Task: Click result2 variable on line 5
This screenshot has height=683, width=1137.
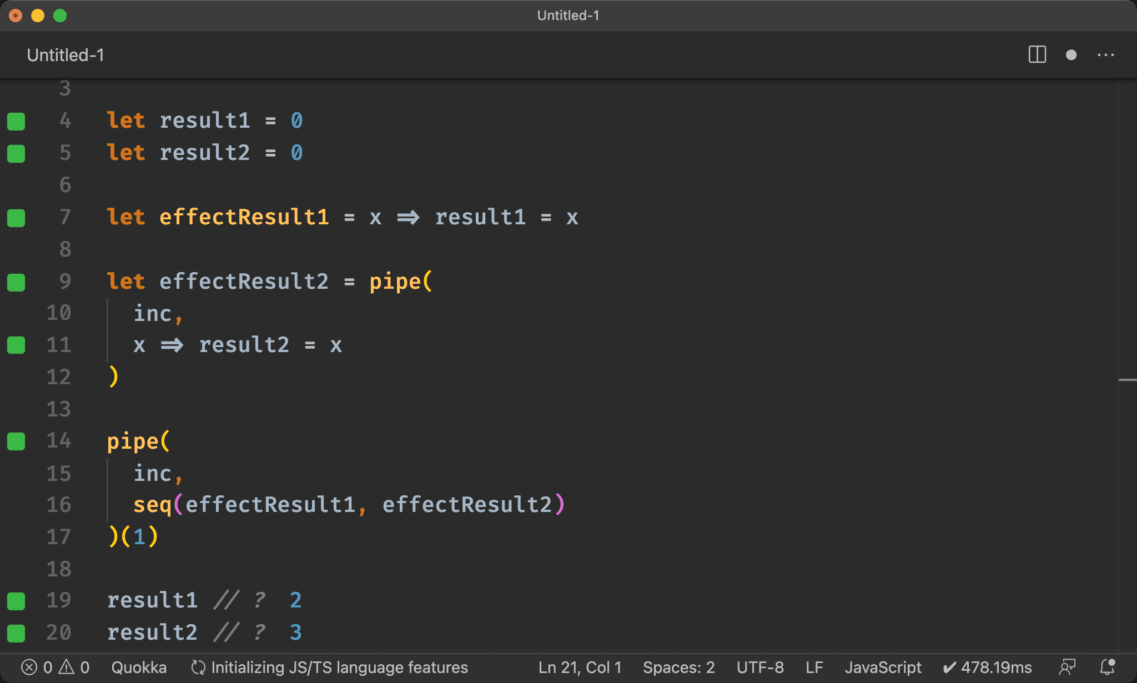Action: tap(205, 152)
